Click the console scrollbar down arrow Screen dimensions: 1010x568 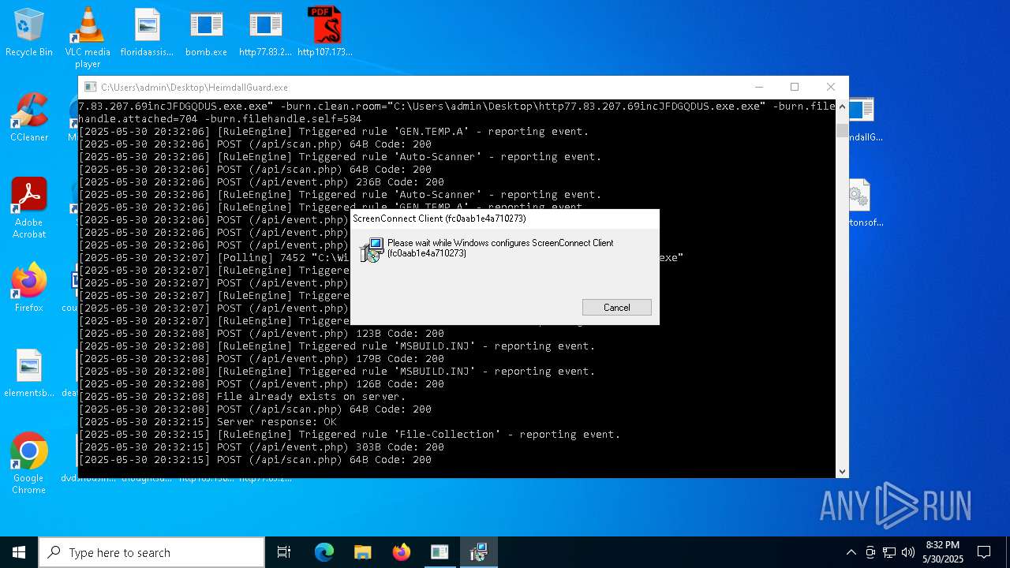click(x=842, y=471)
